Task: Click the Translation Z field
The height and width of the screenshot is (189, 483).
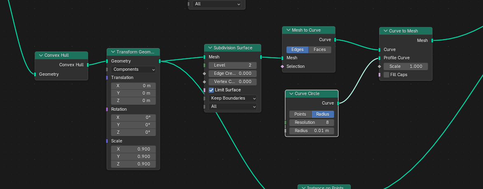Action: pyautogui.click(x=133, y=100)
